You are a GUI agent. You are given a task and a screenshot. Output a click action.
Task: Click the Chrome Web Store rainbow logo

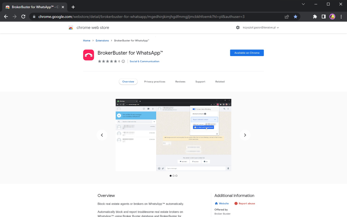71,28
